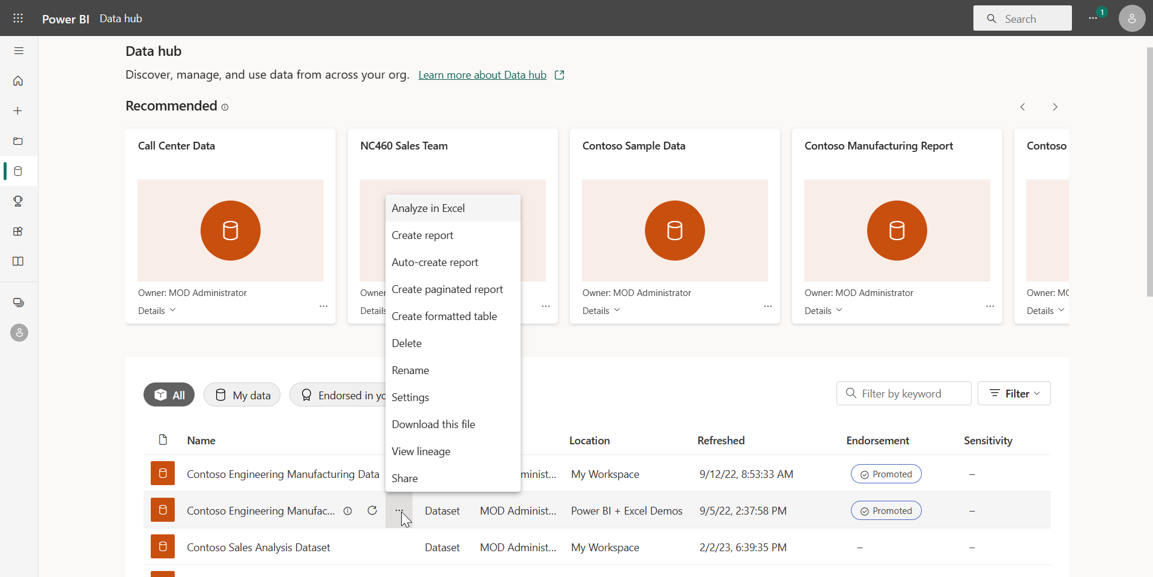Refresh the Contoso Engineering Manufac... dataset

372,510
